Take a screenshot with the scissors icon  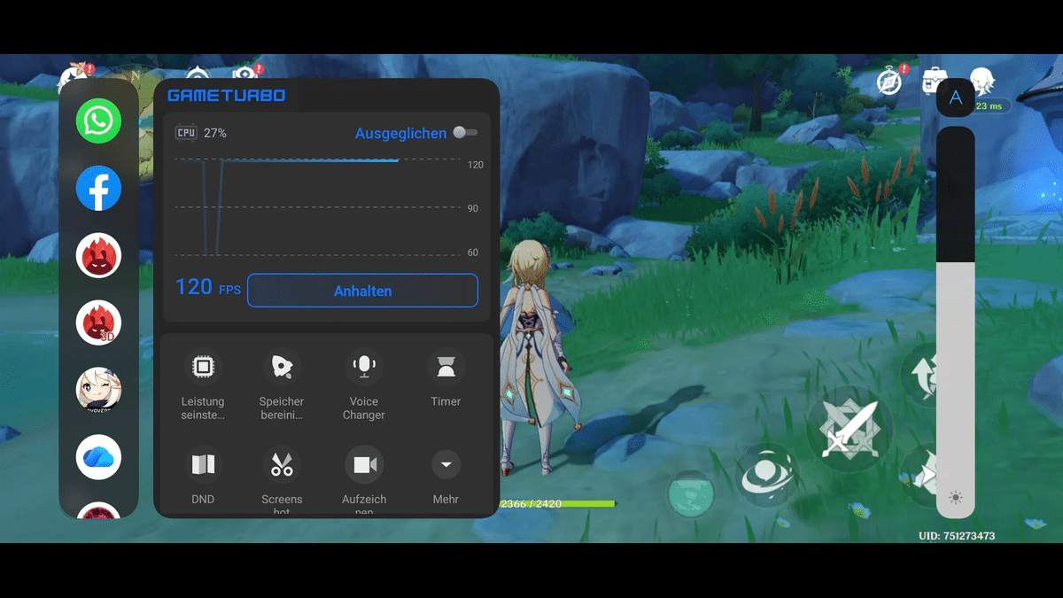pos(282,464)
